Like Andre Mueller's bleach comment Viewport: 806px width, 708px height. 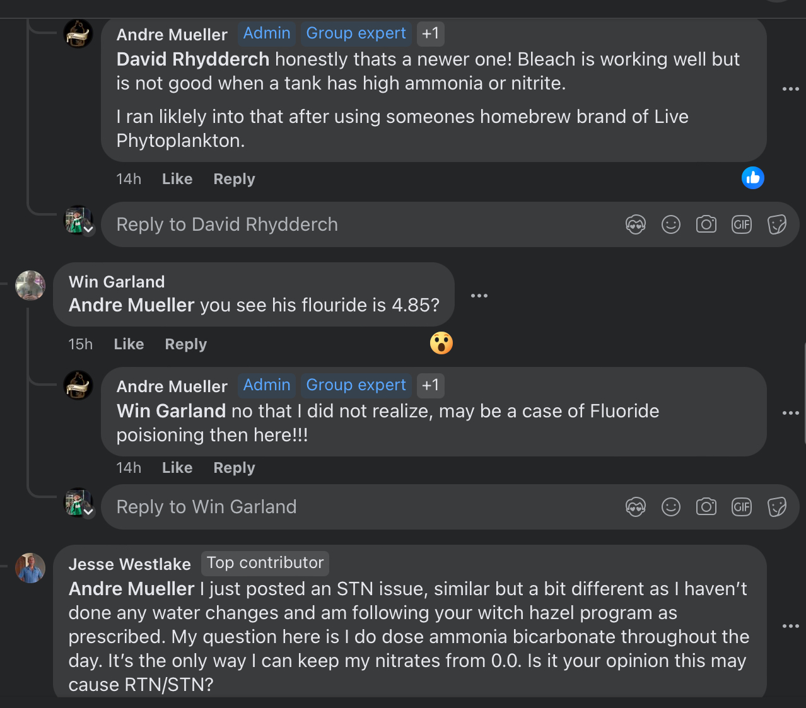[x=177, y=179]
